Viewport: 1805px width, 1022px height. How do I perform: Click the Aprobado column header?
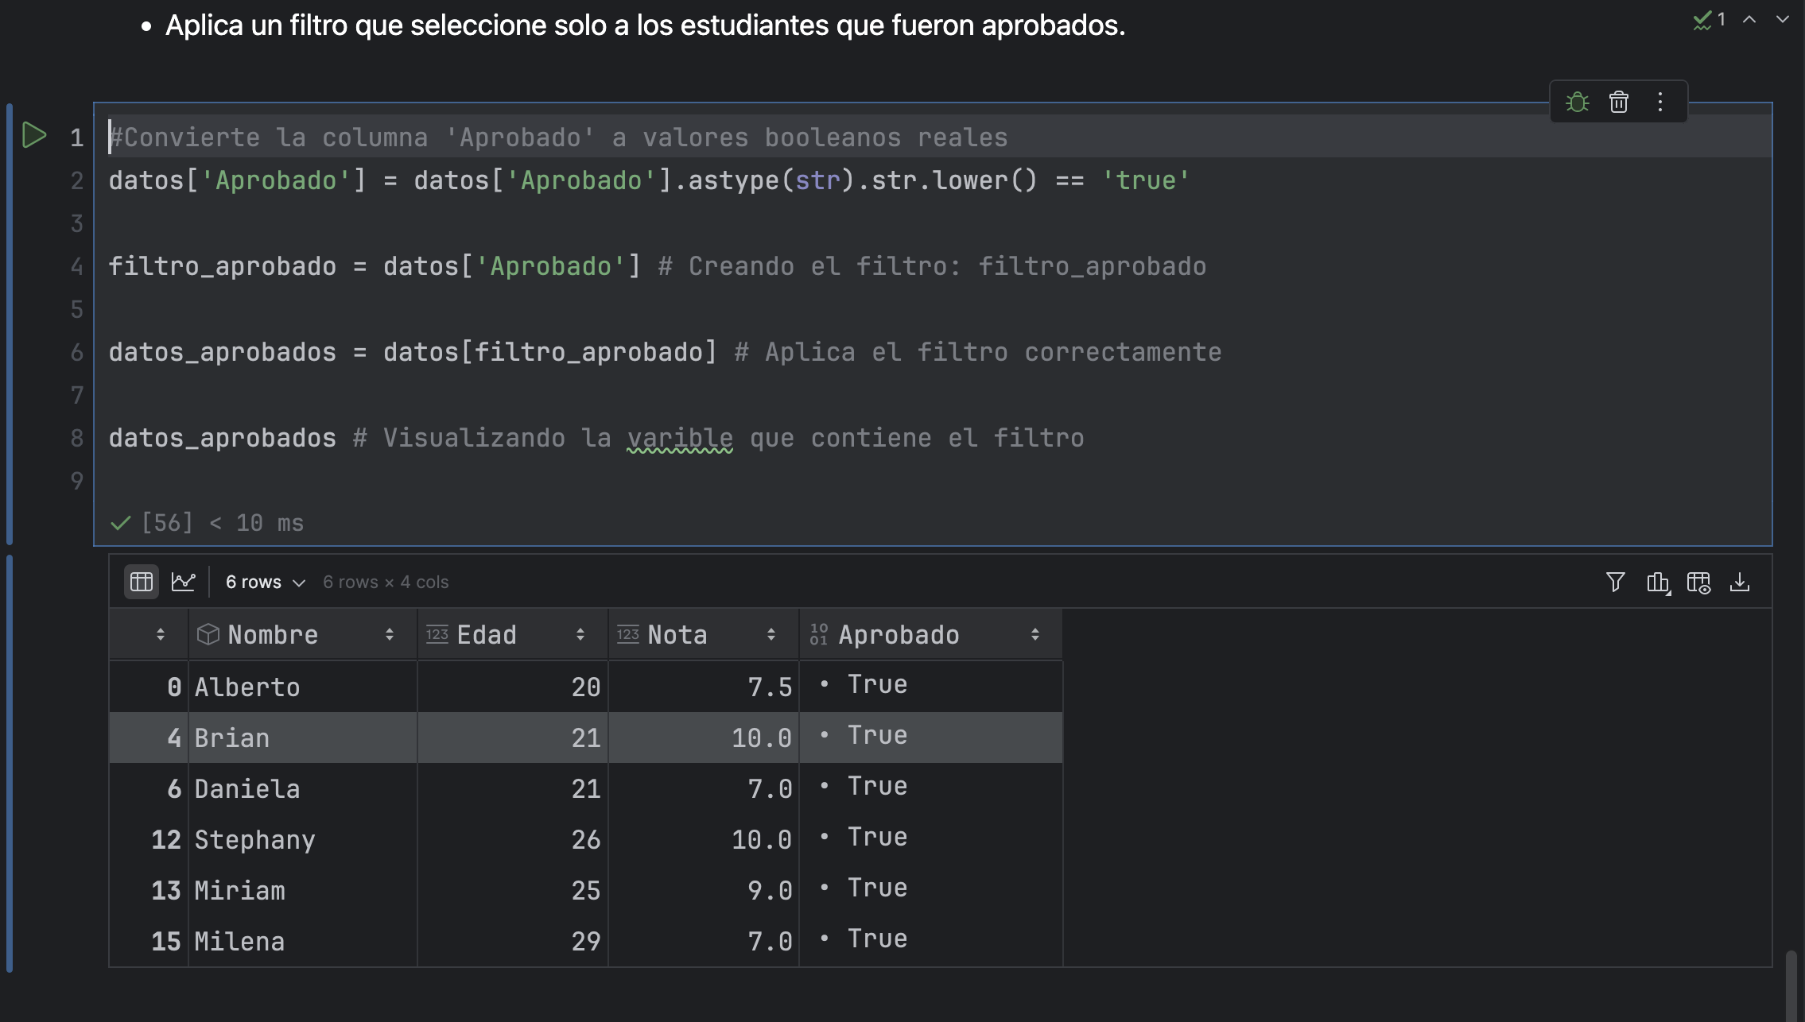(931, 634)
